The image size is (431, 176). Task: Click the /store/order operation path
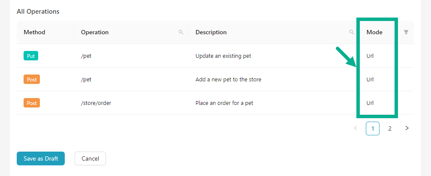click(96, 103)
